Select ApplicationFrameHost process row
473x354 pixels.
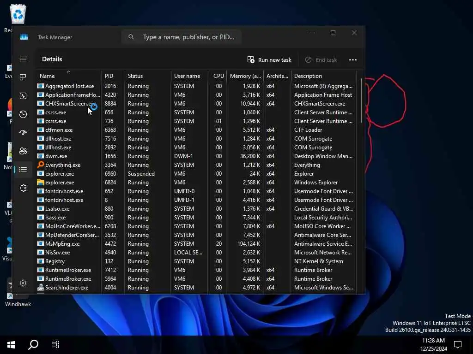[x=196, y=94]
